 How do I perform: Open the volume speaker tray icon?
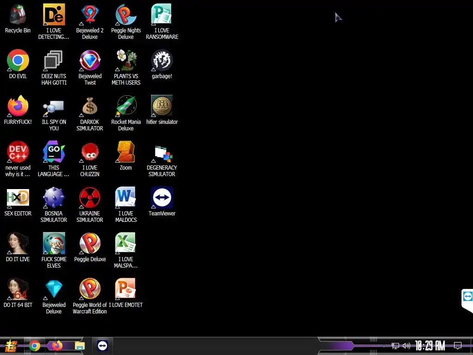406,346
